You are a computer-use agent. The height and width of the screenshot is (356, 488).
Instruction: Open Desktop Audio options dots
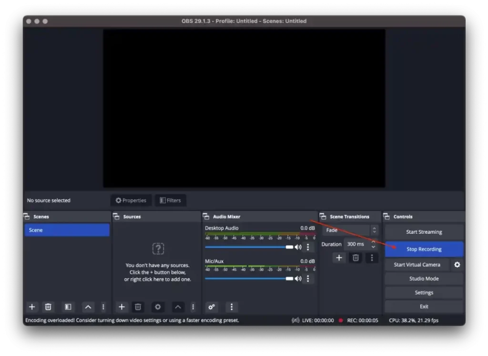[x=308, y=247]
